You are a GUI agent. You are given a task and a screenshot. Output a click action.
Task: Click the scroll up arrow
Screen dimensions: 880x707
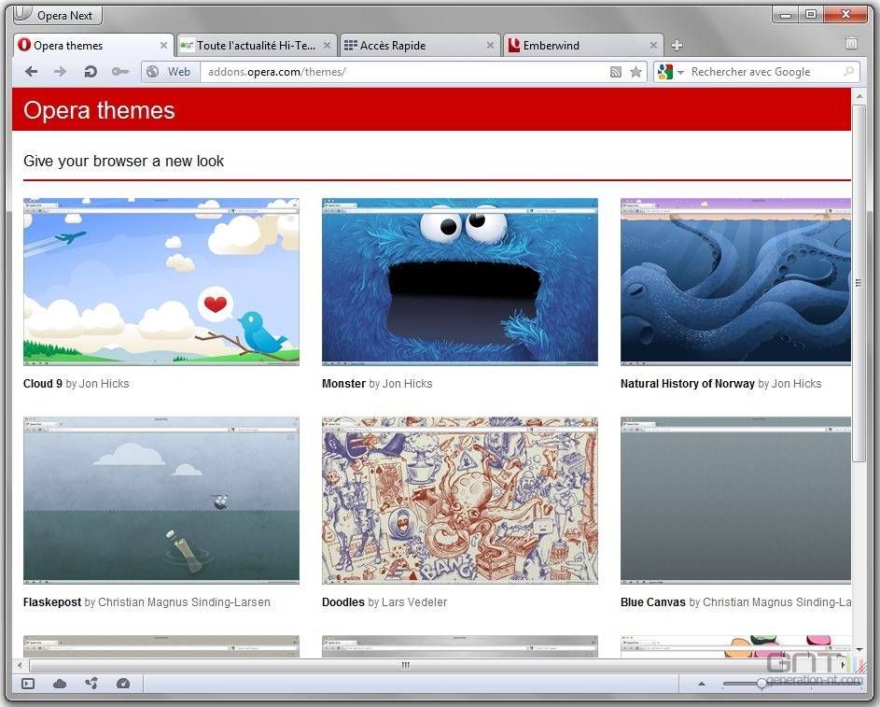pyautogui.click(x=859, y=96)
